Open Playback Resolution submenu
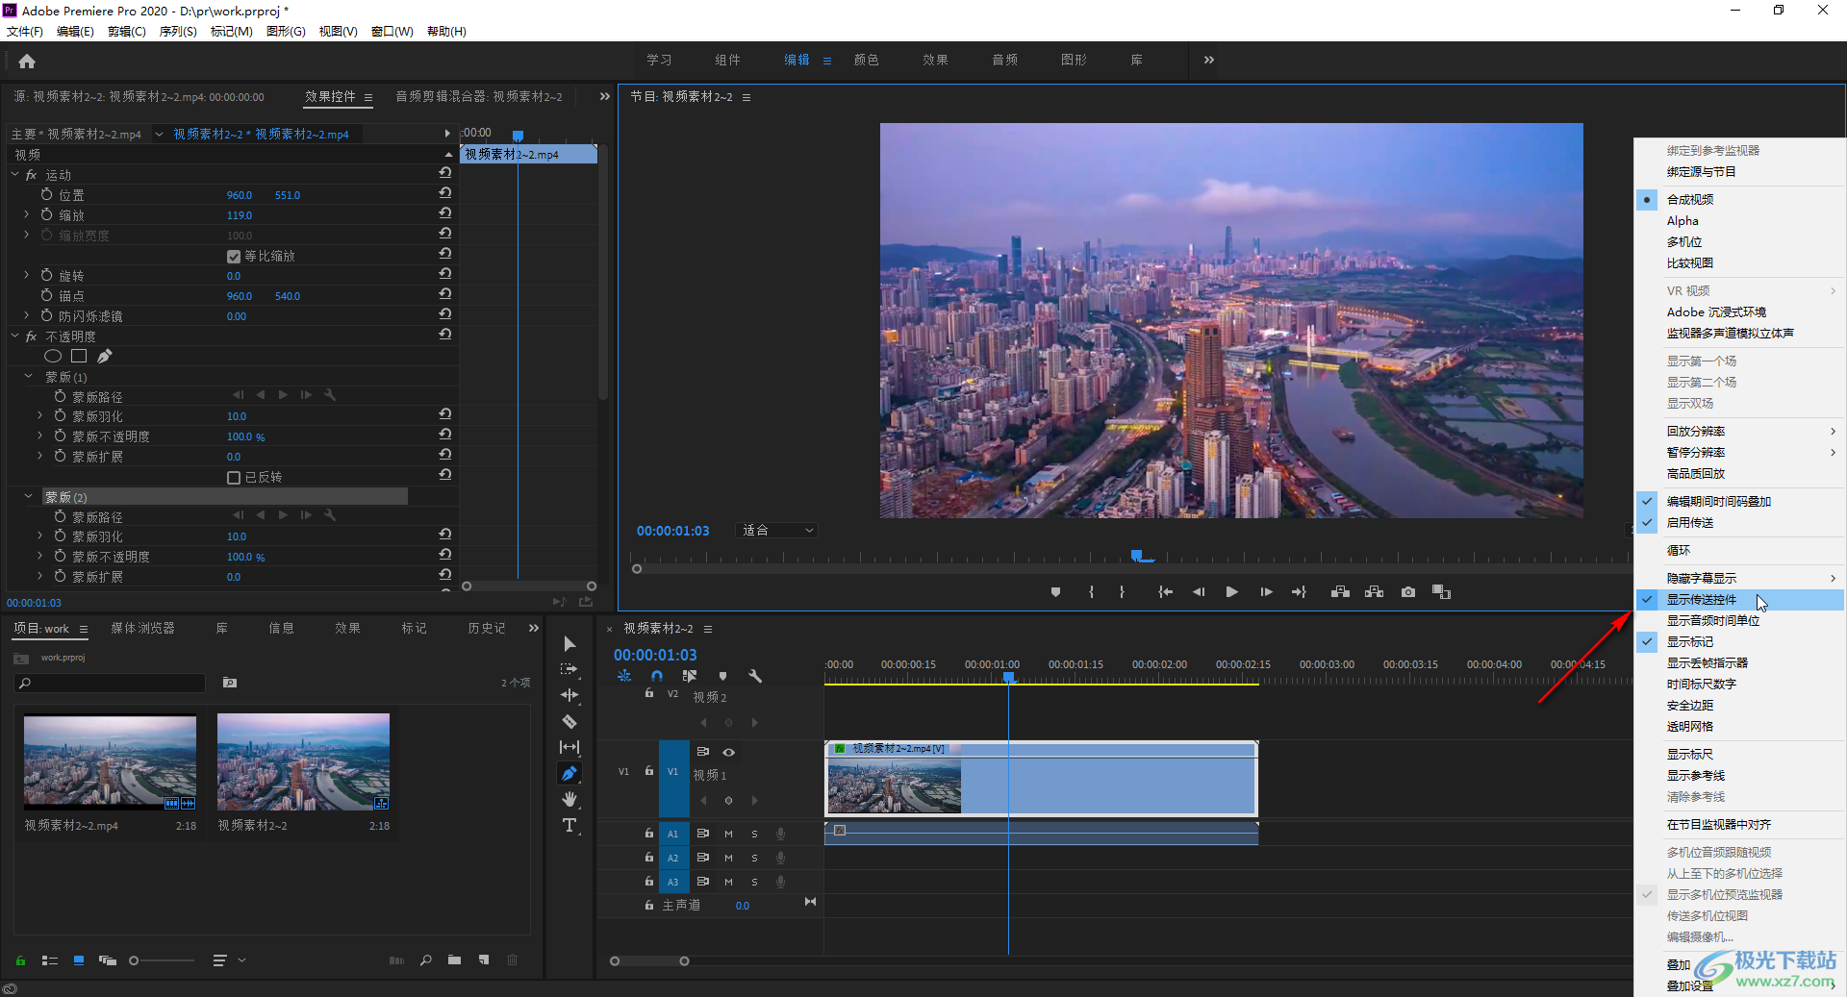The image size is (1847, 997). pyautogui.click(x=1739, y=431)
